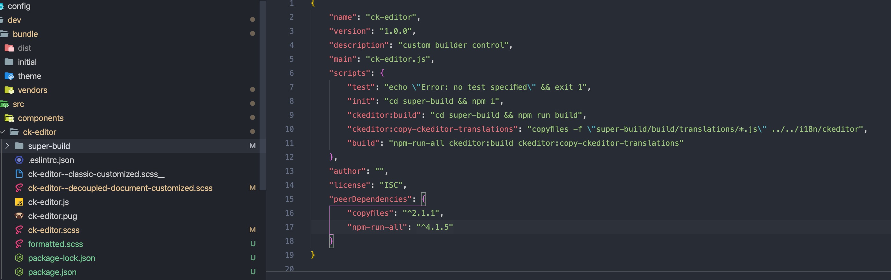Click the "peerDependencies" key
Image resolution: width=891 pixels, height=280 pixels.
(x=370, y=199)
